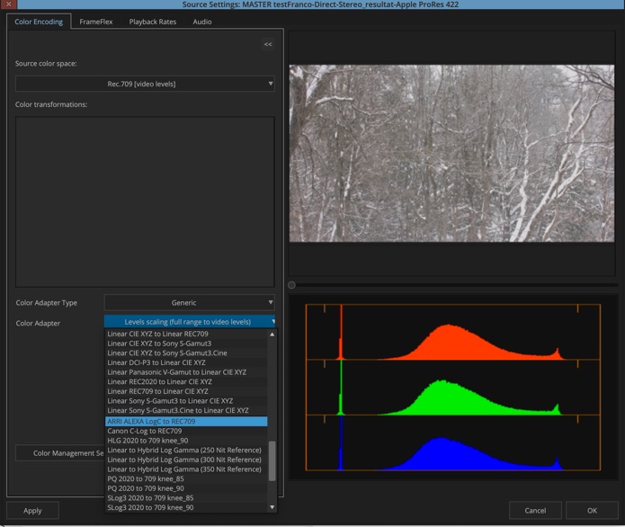Open the Playback Rates tab
625x527 pixels.
coord(152,22)
